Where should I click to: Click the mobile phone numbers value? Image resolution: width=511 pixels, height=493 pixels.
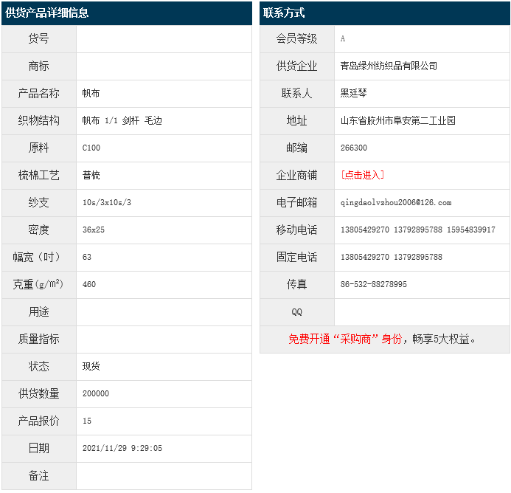coord(417,230)
